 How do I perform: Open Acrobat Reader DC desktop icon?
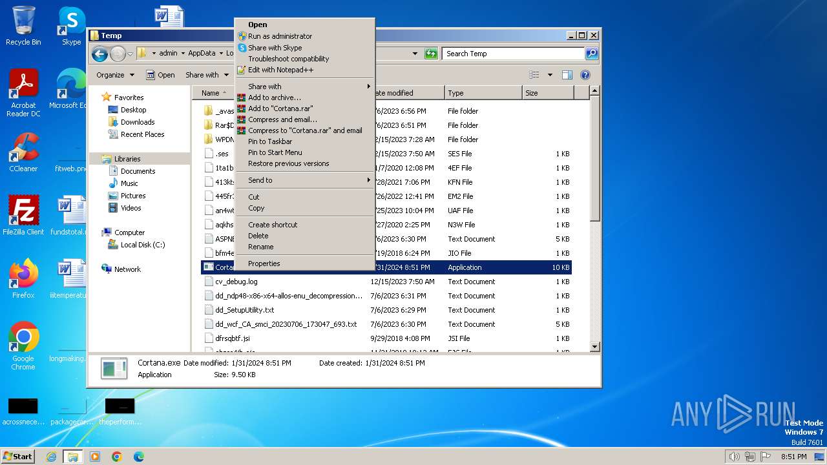pos(23,93)
